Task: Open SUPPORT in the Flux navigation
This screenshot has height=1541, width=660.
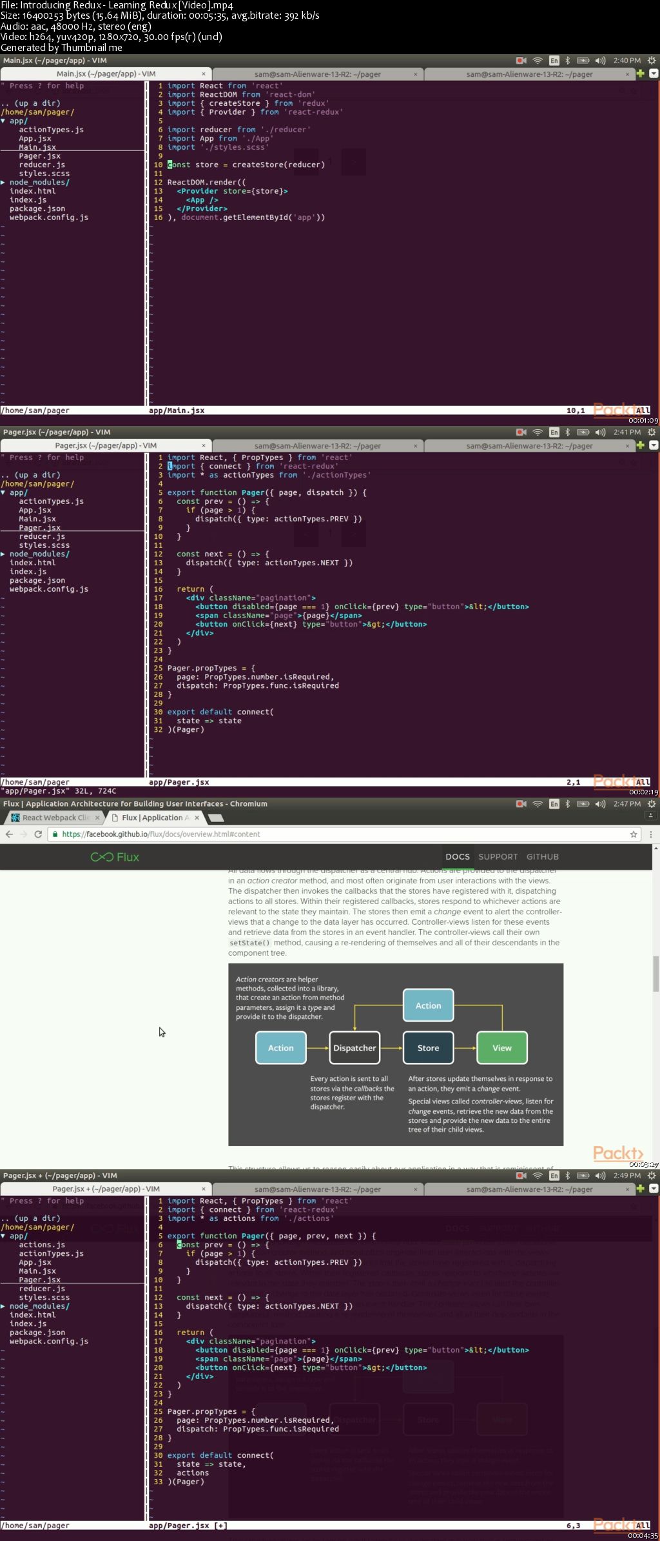Action: [498, 857]
